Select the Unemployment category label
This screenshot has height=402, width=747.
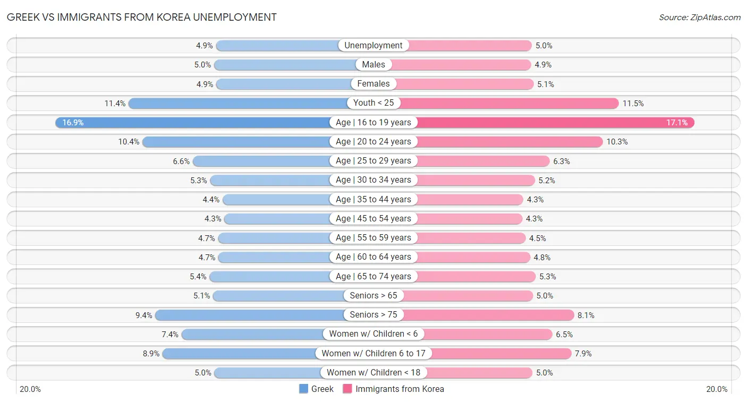pyautogui.click(x=373, y=46)
